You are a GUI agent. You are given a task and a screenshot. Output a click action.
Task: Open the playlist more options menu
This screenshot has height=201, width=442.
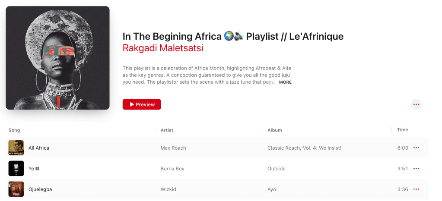(416, 104)
